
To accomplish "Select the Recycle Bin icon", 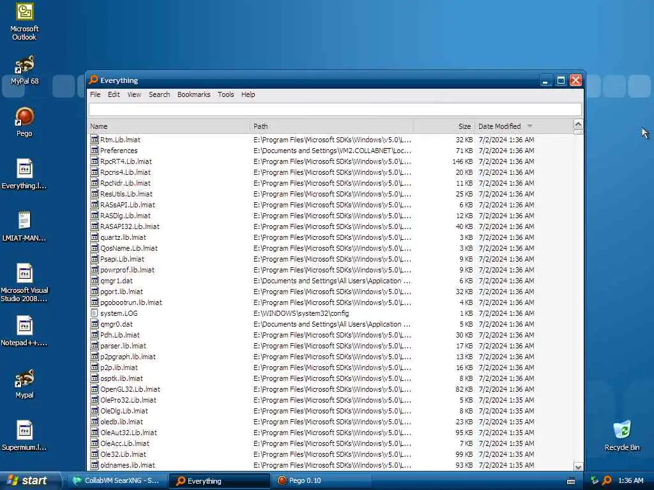I will tap(622, 436).
